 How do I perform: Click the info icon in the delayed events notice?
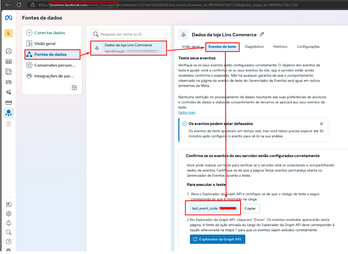tap(185, 124)
